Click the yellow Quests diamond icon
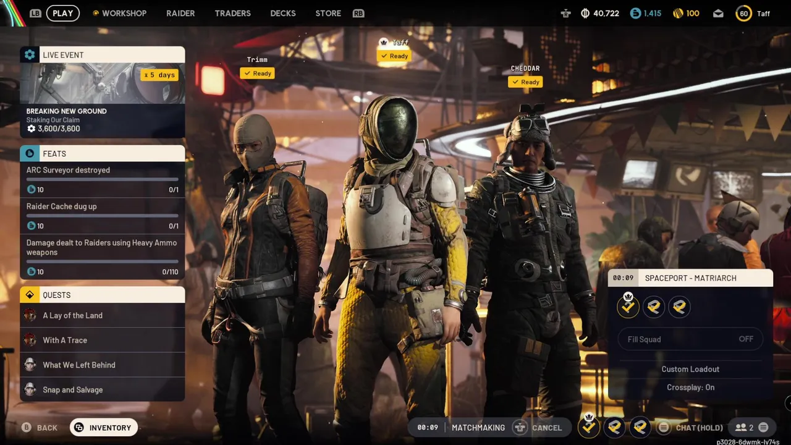Image resolution: width=791 pixels, height=445 pixels. point(30,295)
